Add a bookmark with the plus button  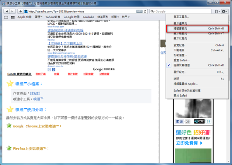20,11
